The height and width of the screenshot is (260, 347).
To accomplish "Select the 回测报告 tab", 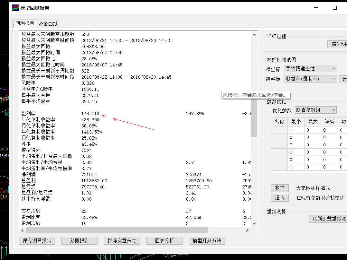I will point(25,23).
